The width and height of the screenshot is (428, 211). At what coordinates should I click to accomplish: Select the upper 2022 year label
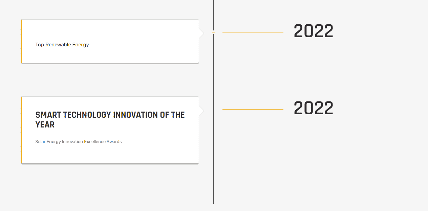tap(313, 31)
